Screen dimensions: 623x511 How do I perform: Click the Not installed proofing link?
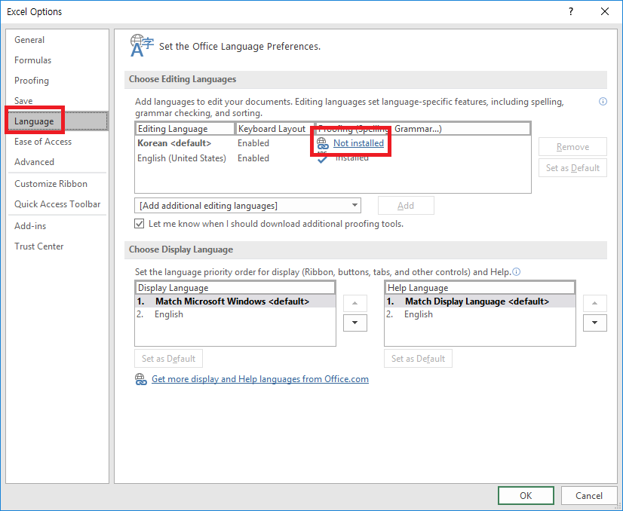point(358,142)
